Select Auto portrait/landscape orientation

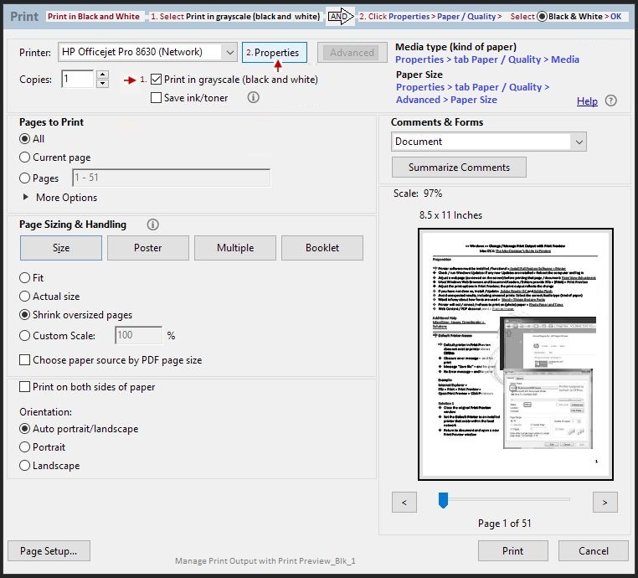click(x=25, y=429)
